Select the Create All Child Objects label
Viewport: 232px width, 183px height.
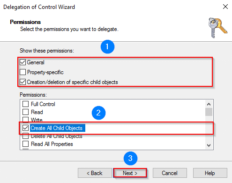click(57, 128)
